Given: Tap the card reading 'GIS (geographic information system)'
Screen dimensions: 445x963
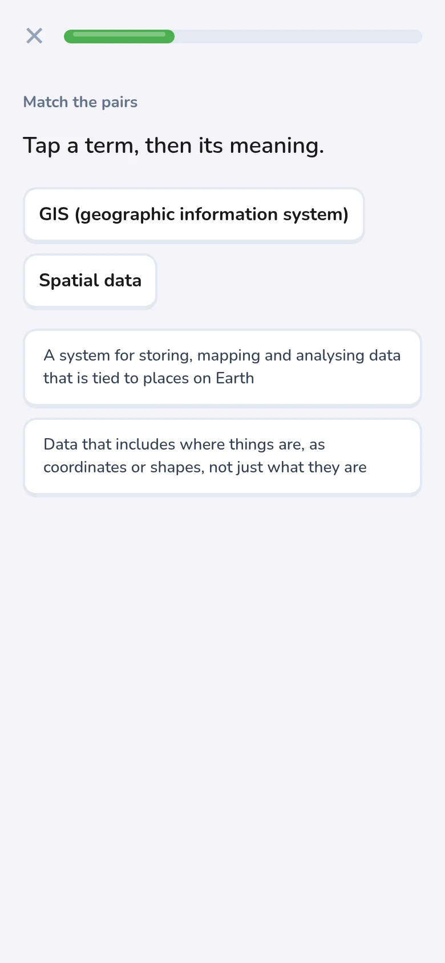Looking at the screenshot, I should (194, 215).
